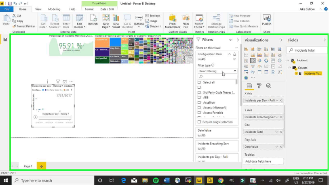This screenshot has height=186, width=329.
Task: Play the scatter chart animation
Action: 36,117
